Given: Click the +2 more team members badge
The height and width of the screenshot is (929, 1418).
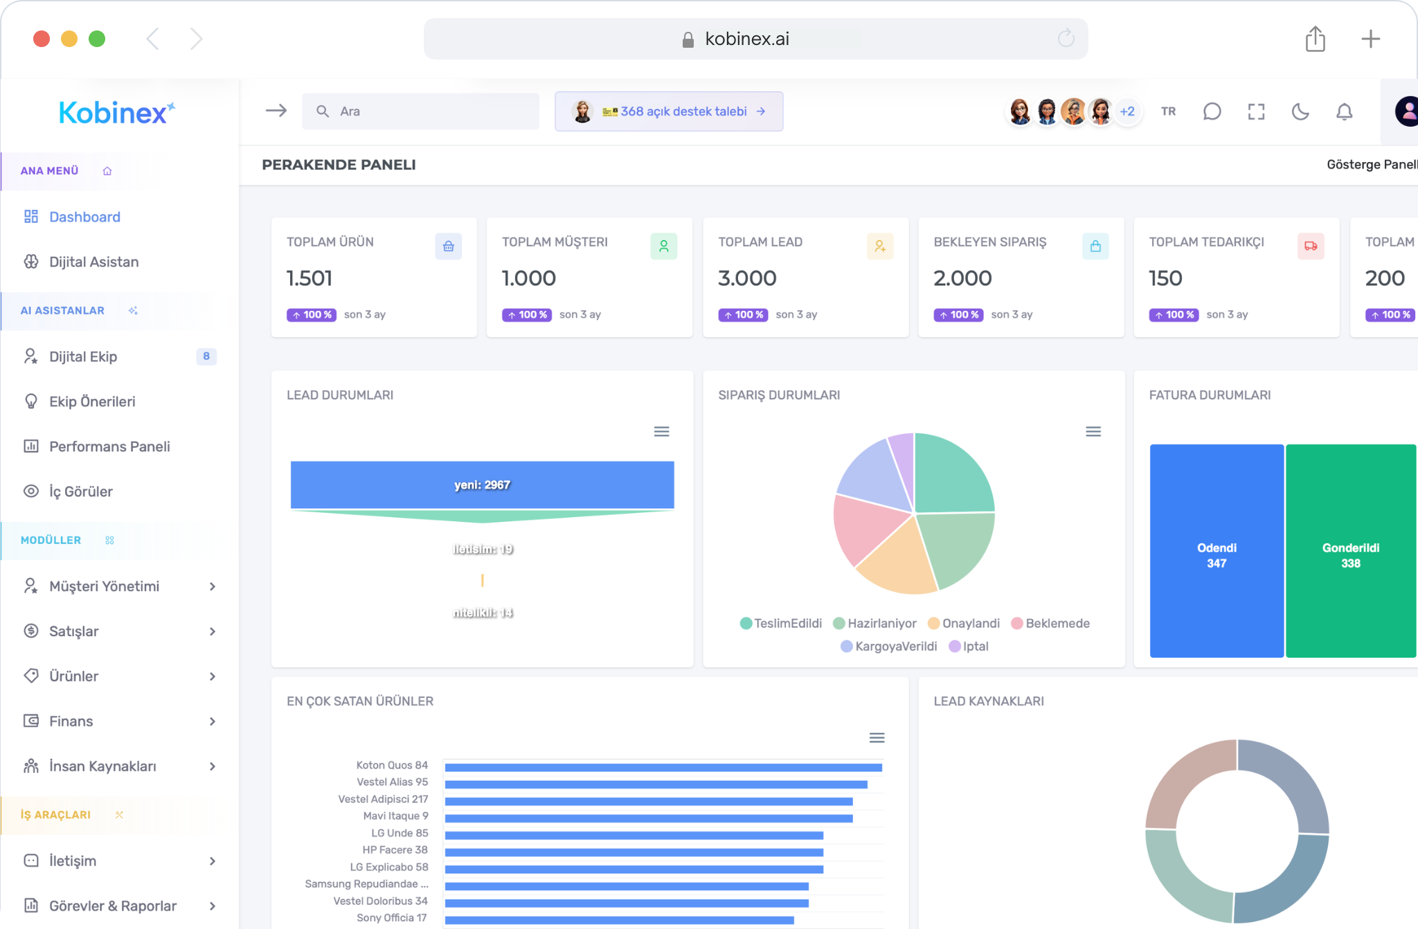Looking at the screenshot, I should tap(1127, 111).
